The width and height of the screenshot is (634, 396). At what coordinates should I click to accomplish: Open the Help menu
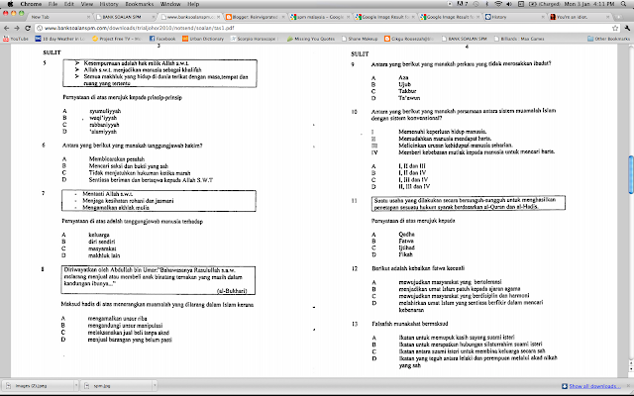pyautogui.click(x=193, y=4)
